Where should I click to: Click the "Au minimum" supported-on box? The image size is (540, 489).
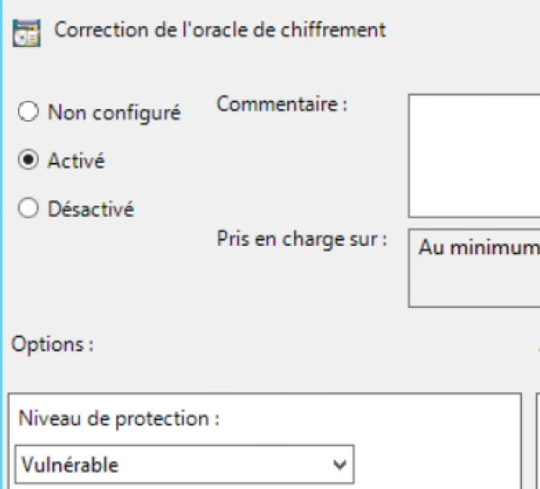click(474, 268)
